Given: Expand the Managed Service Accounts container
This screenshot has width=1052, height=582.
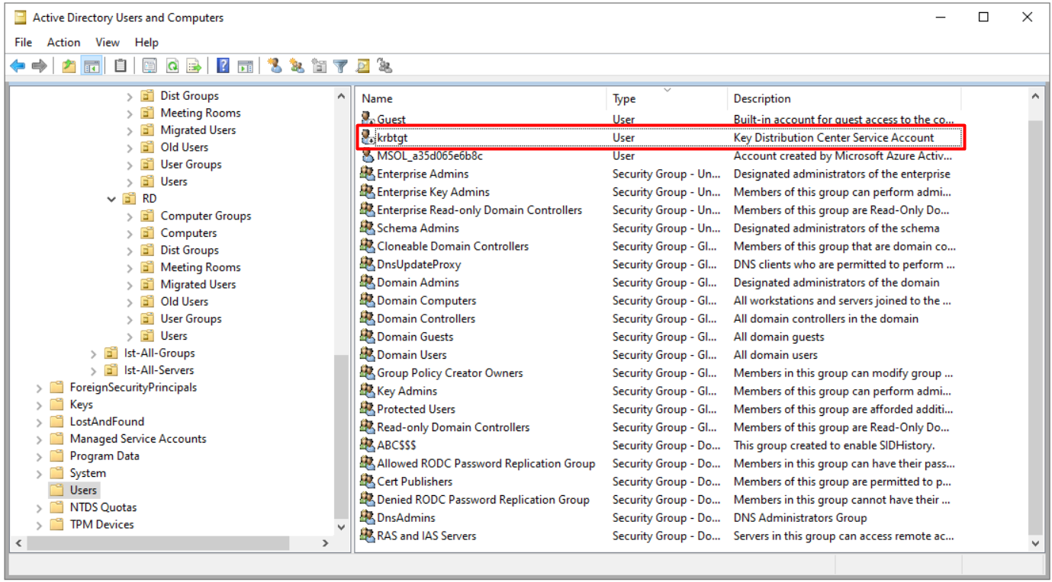Looking at the screenshot, I should tap(39, 439).
